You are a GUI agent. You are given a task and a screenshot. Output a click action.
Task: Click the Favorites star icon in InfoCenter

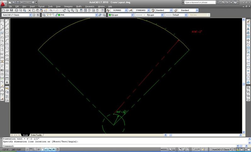(231, 3)
